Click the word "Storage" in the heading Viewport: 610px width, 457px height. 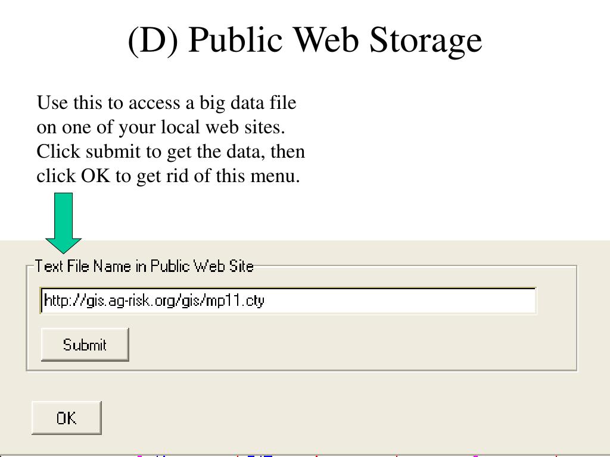(425, 40)
